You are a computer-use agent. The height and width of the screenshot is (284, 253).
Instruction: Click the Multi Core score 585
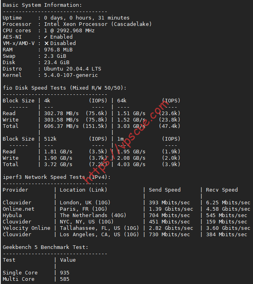(x=65, y=279)
